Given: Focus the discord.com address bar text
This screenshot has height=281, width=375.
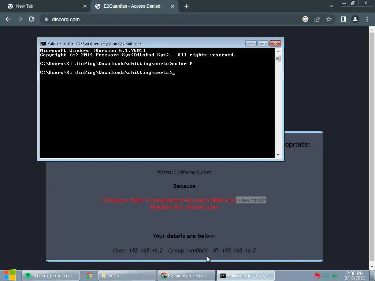Looking at the screenshot, I should coord(66,19).
